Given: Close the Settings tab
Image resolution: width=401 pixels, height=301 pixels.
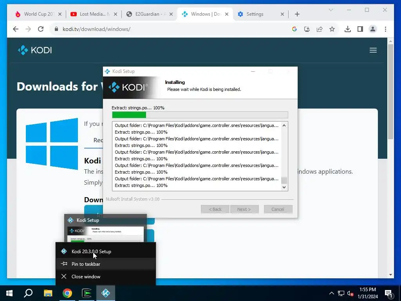Looking at the screenshot, I should coord(282,14).
